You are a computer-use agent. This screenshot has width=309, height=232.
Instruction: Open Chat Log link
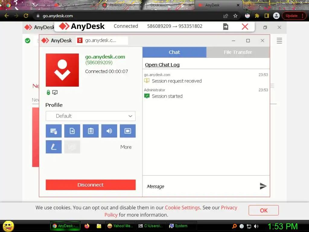tap(162, 65)
